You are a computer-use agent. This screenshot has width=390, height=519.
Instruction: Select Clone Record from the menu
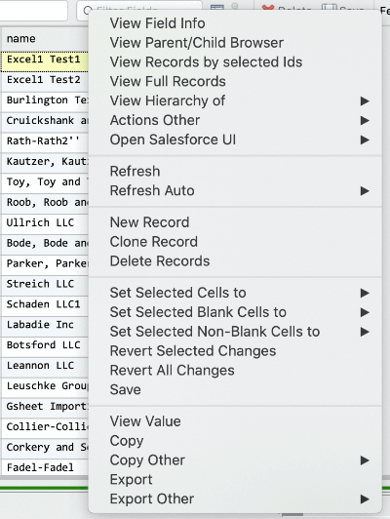tap(235, 242)
